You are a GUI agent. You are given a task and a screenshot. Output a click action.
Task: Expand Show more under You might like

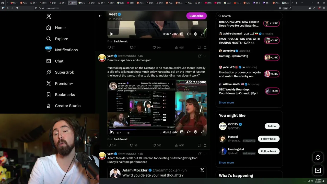pos(226,163)
